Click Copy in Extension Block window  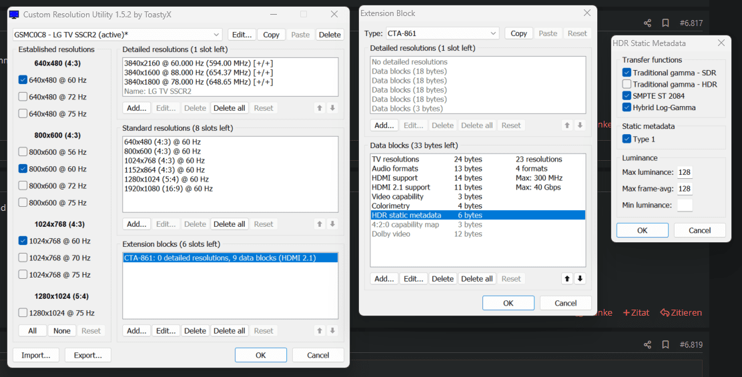(518, 33)
